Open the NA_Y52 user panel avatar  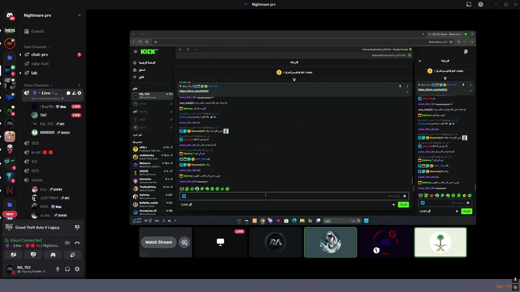(x=10, y=269)
